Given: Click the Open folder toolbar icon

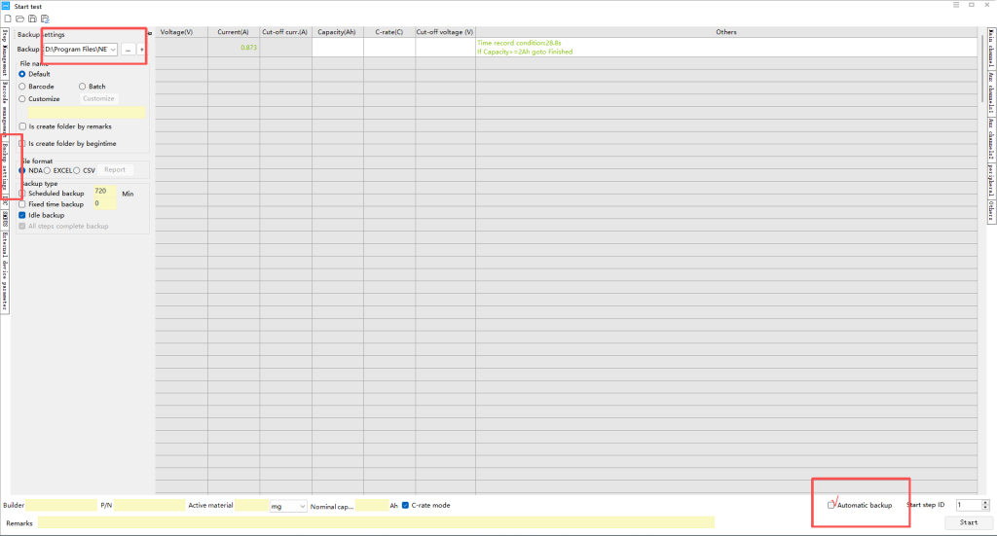Looking at the screenshot, I should tap(19, 18).
